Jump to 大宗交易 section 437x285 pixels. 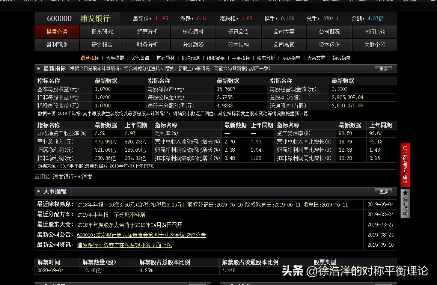(x=316, y=58)
